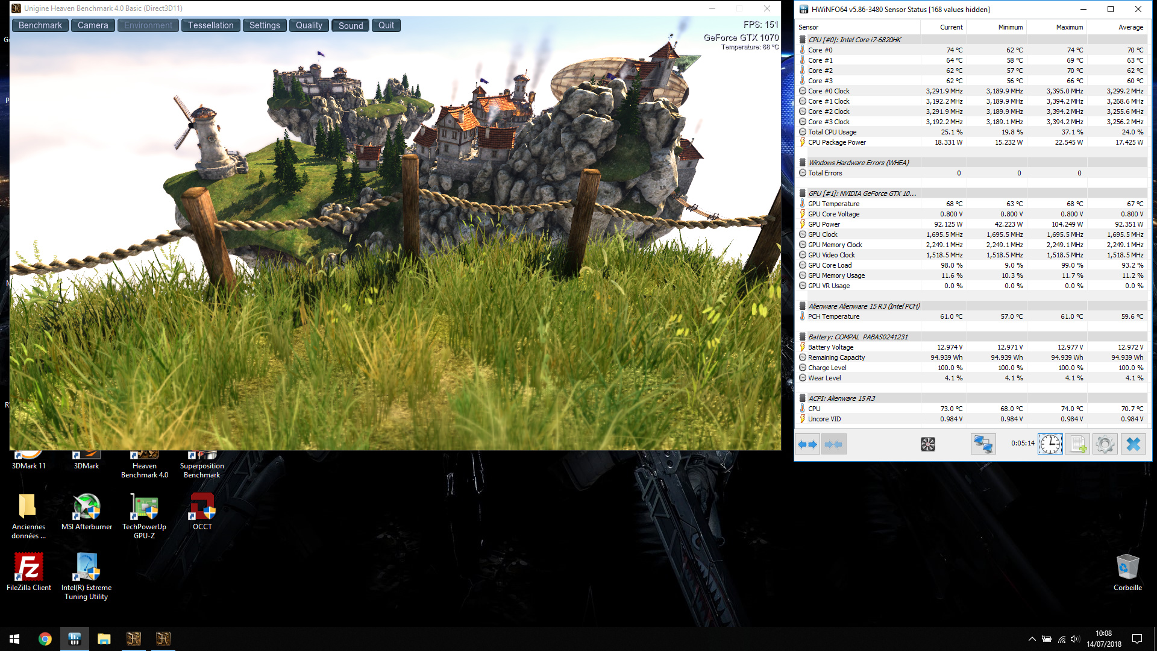Select the GPU Core Load row
Viewport: 1157px width, 651px height.
click(971, 265)
